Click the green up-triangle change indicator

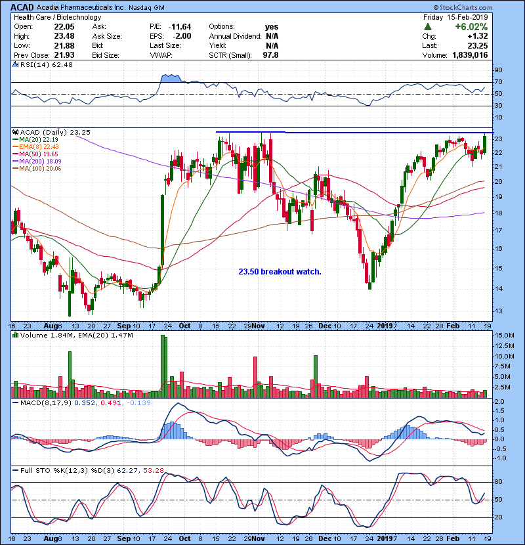click(x=428, y=26)
